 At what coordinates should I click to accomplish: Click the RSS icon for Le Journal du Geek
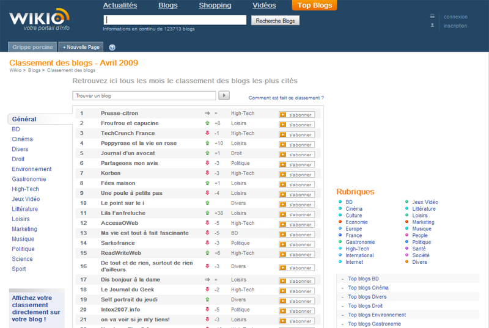[283, 291]
